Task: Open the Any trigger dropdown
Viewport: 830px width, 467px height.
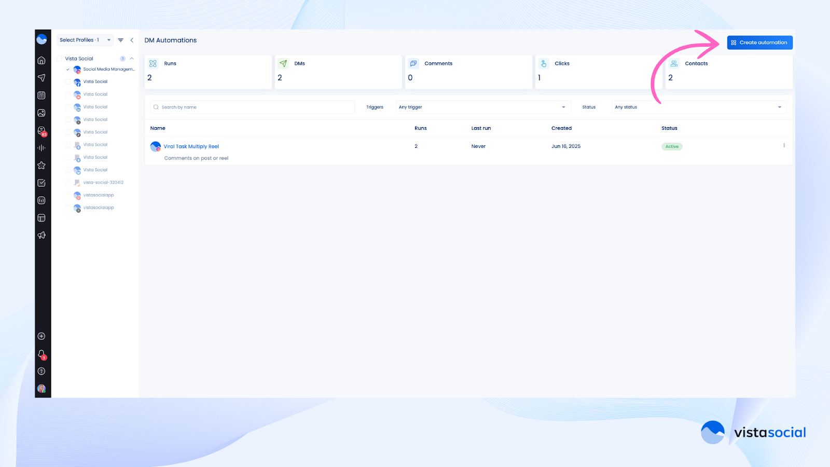Action: (483, 107)
